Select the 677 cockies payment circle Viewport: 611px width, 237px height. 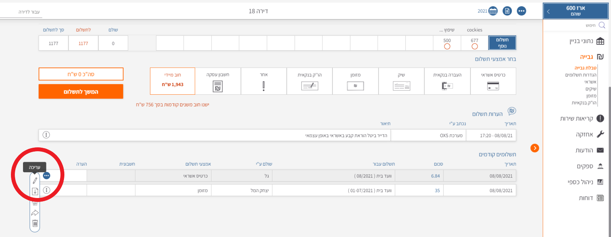[474, 46]
